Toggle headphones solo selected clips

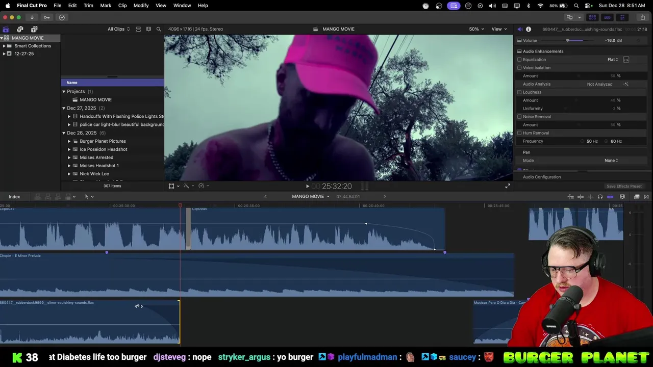[x=600, y=197]
